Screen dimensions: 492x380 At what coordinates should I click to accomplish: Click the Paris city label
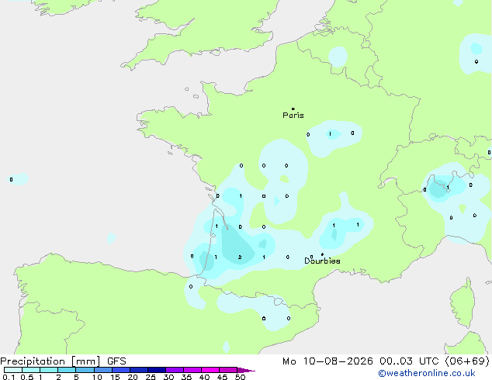point(293,116)
